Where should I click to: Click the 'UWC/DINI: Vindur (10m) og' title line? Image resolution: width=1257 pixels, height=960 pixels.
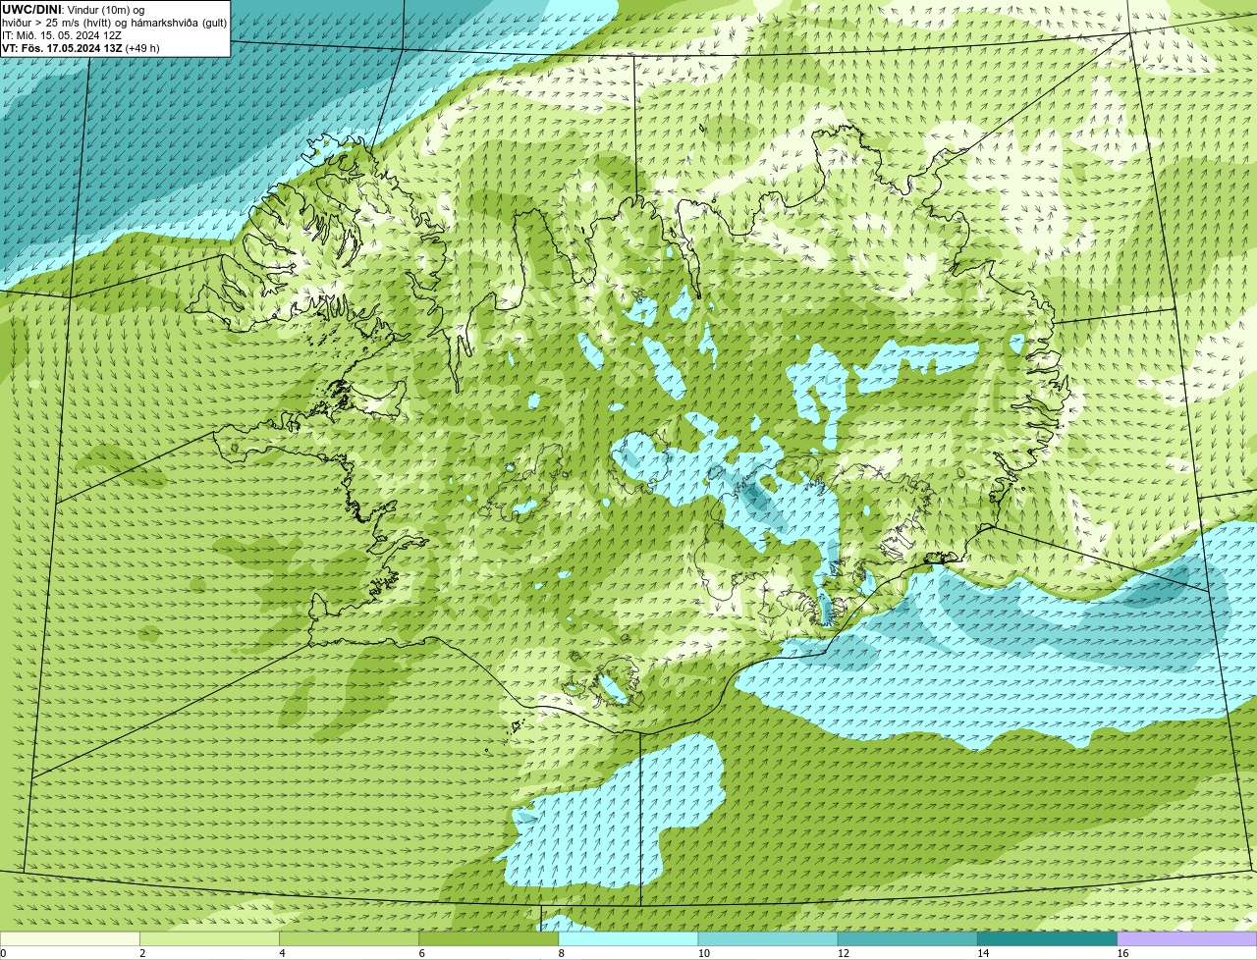74,9
